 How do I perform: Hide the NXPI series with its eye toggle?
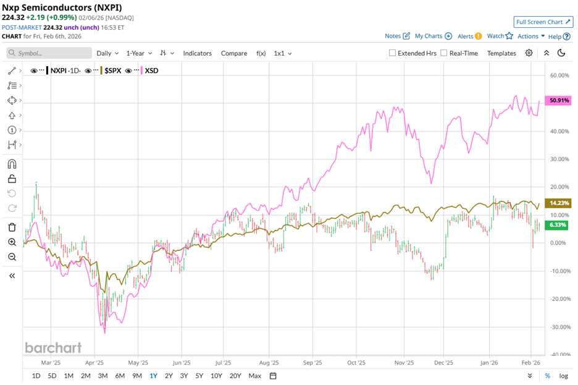pyautogui.click(x=35, y=70)
